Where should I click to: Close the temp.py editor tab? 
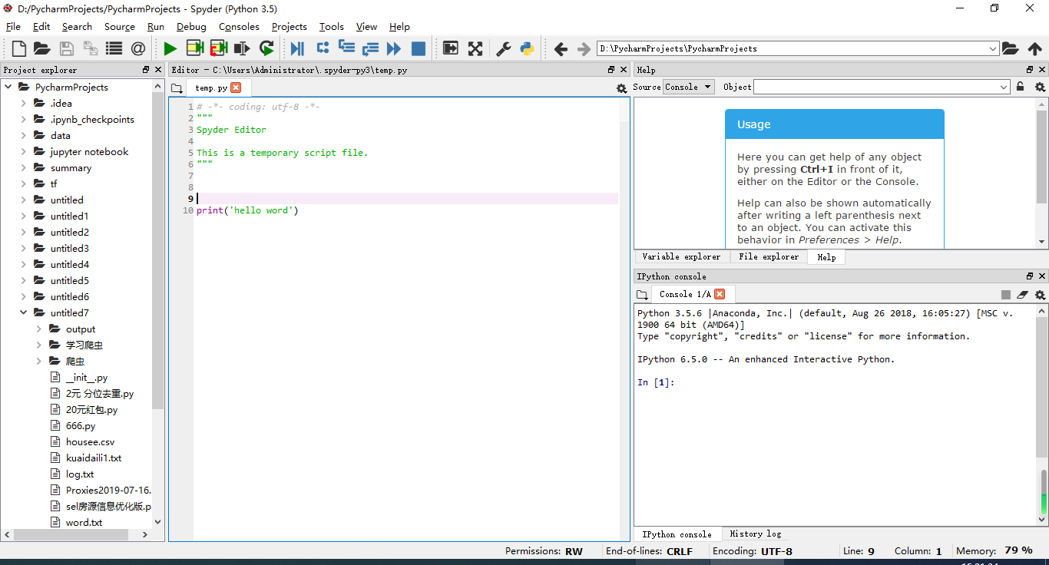pyautogui.click(x=236, y=88)
